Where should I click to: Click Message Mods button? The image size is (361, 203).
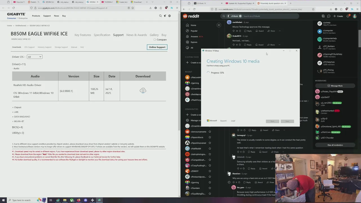tap(335, 86)
